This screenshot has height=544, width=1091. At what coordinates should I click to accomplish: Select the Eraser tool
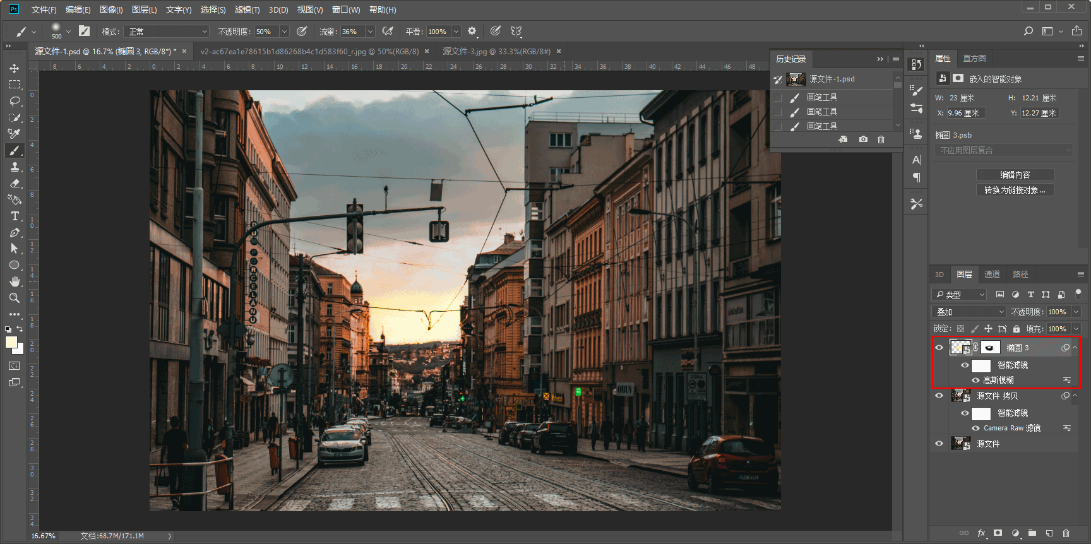(15, 183)
